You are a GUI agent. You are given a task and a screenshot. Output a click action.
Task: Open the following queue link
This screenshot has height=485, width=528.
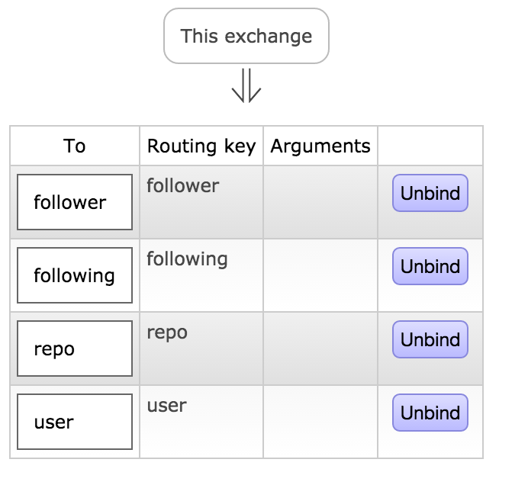(x=74, y=275)
